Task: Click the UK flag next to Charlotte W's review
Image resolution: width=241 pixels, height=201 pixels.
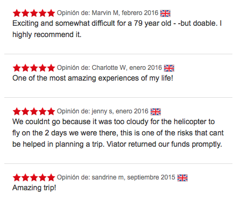Action: 169,68
